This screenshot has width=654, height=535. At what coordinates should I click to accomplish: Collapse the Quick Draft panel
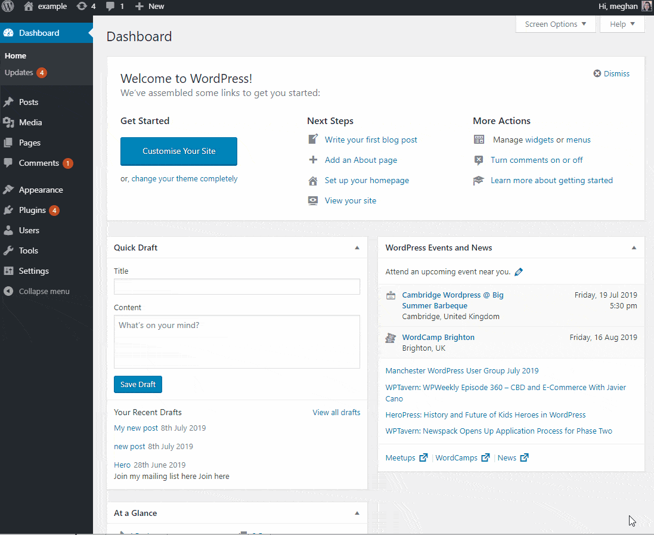(357, 248)
